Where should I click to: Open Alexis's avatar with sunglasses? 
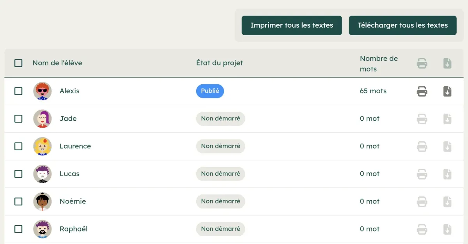(43, 91)
